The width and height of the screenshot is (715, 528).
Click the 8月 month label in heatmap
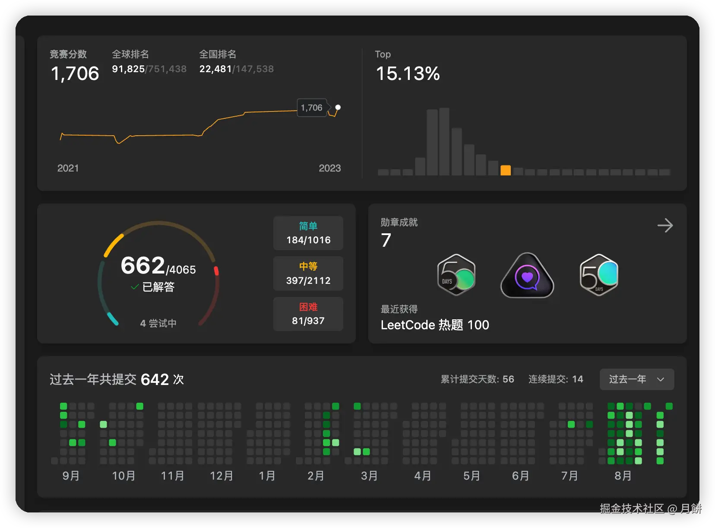pos(623,476)
